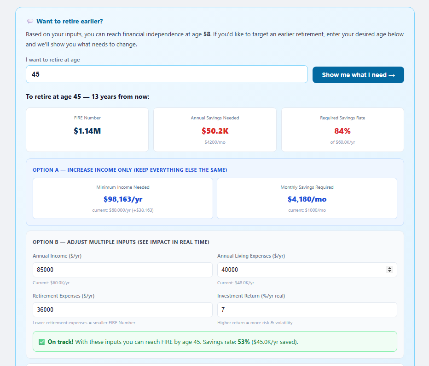Click the green check mark icon
Viewport: 429px width, 366px height.
pyautogui.click(x=41, y=342)
